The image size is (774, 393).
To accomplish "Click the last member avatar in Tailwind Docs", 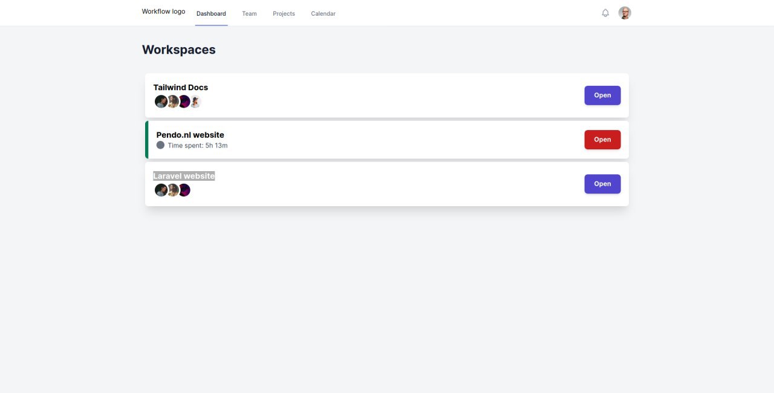I will pyautogui.click(x=195, y=102).
